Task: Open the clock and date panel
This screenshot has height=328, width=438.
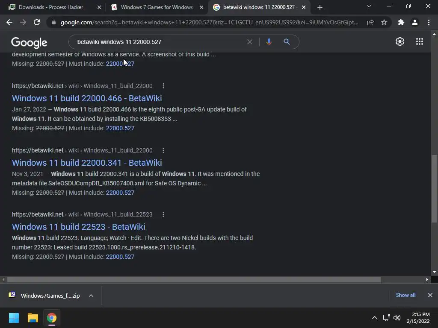Action: tap(418, 318)
